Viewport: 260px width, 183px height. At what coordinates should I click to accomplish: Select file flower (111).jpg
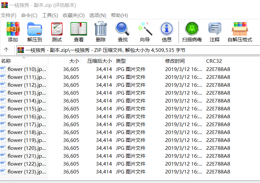[x=27, y=77]
